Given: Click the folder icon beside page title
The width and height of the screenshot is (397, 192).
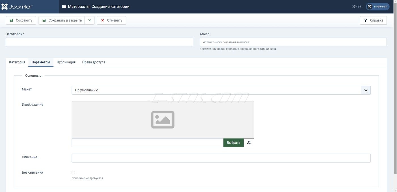Looking at the screenshot, I should [64, 7].
